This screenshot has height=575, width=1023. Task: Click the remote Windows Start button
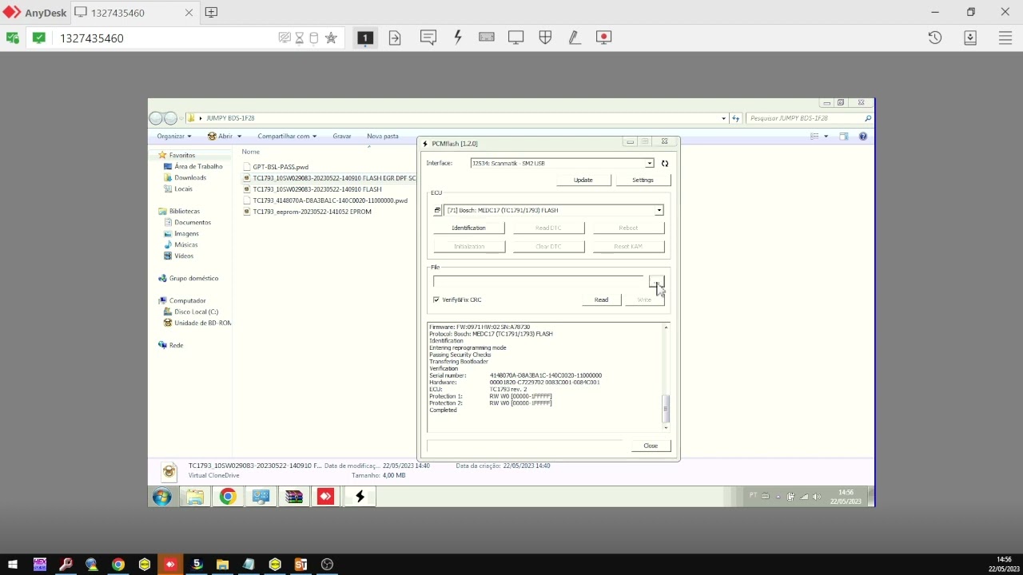tap(162, 497)
